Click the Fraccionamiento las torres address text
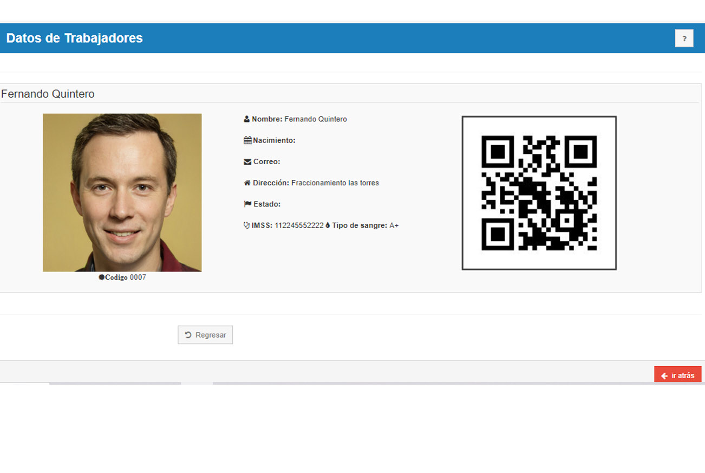 pos(335,183)
